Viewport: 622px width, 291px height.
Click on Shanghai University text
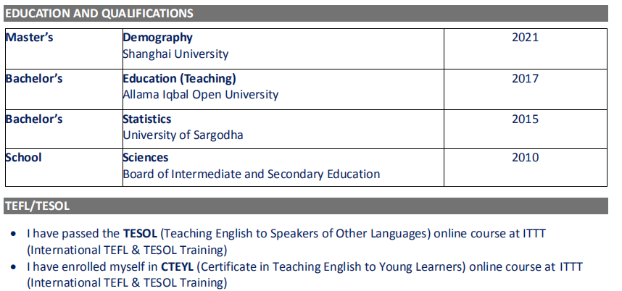coord(175,54)
